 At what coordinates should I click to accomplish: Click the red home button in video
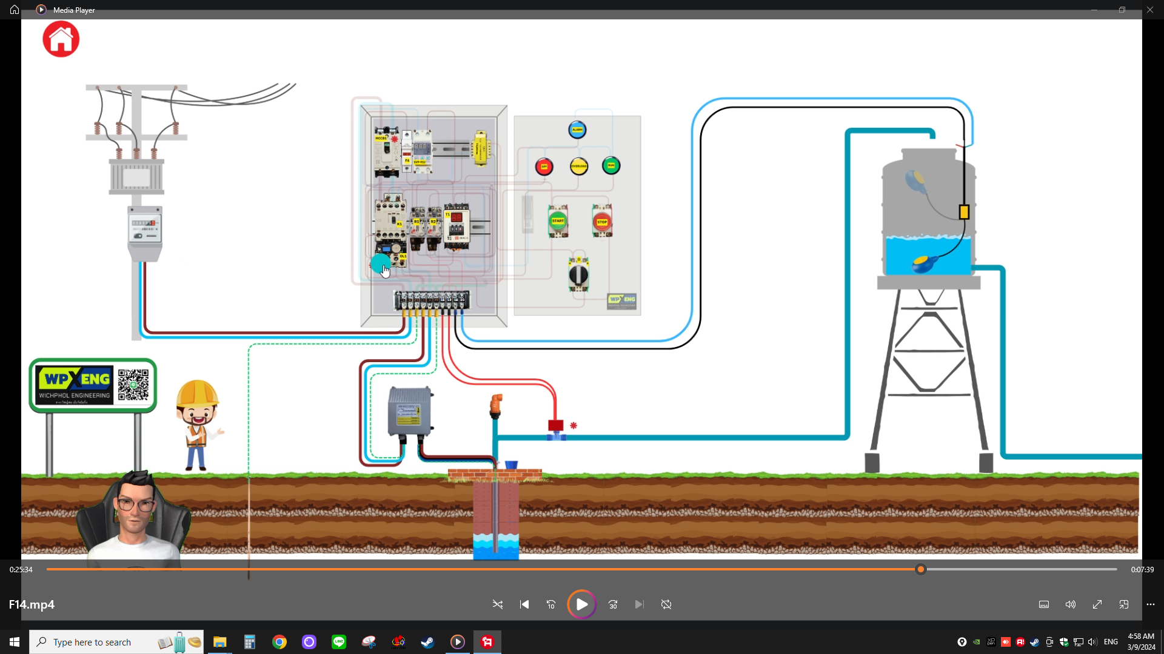point(61,39)
